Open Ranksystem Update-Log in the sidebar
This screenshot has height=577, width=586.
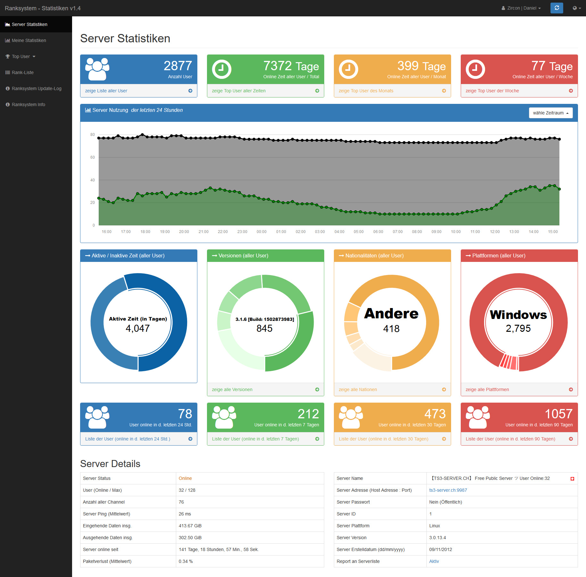click(36, 88)
